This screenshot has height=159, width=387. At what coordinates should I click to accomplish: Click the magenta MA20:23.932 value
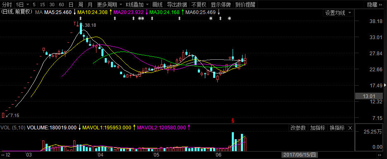(129, 12)
